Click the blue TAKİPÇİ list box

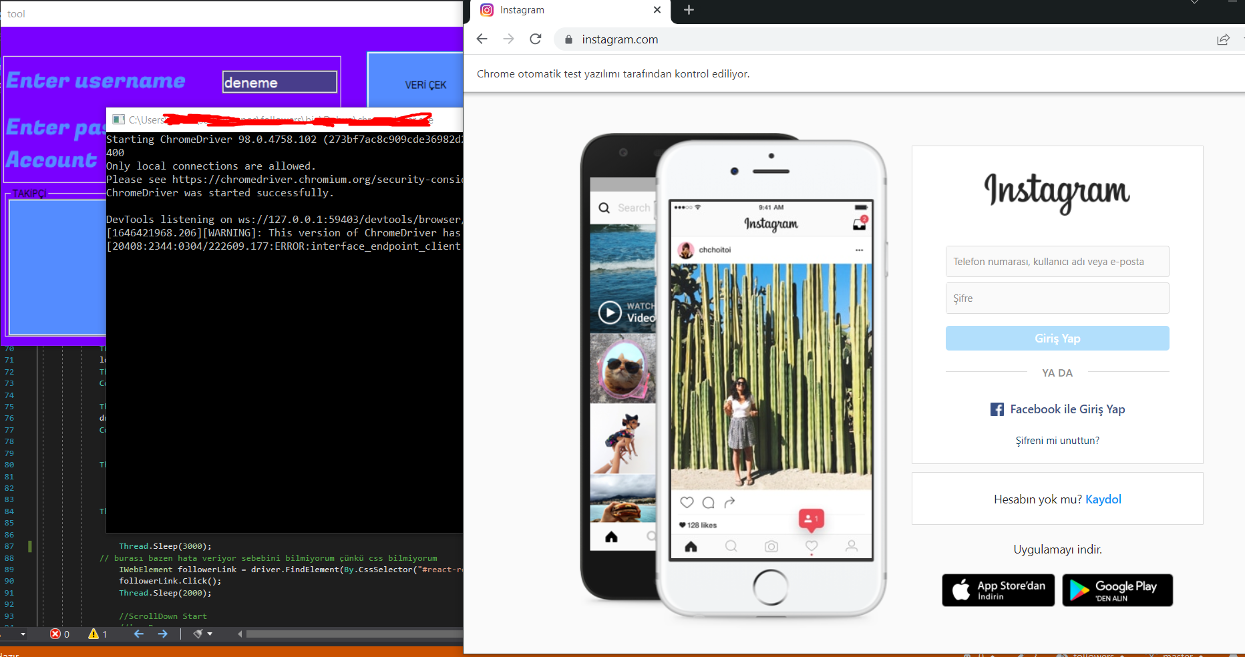click(57, 267)
